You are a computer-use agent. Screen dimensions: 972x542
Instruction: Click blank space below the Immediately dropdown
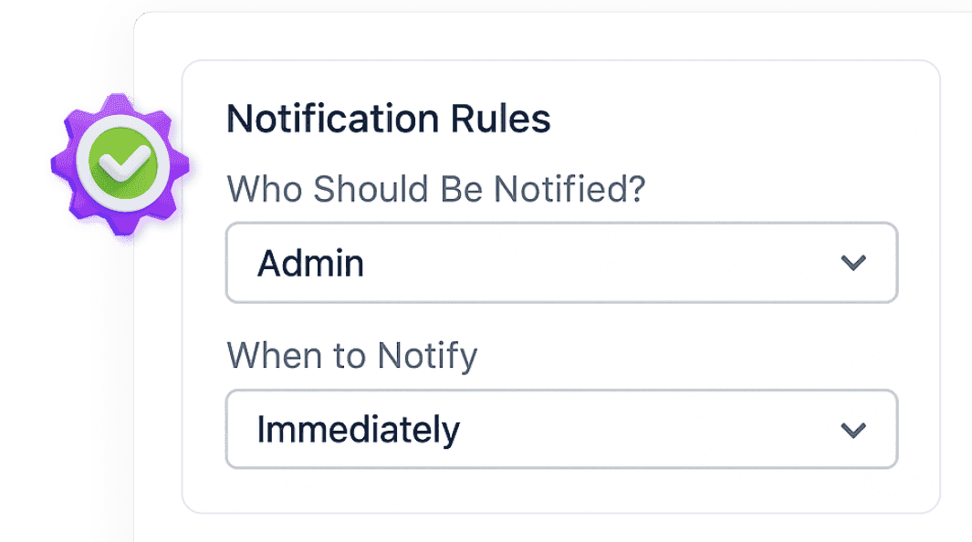tap(561, 491)
